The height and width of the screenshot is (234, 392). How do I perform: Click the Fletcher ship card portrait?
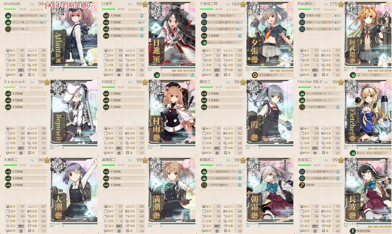tap(368, 112)
